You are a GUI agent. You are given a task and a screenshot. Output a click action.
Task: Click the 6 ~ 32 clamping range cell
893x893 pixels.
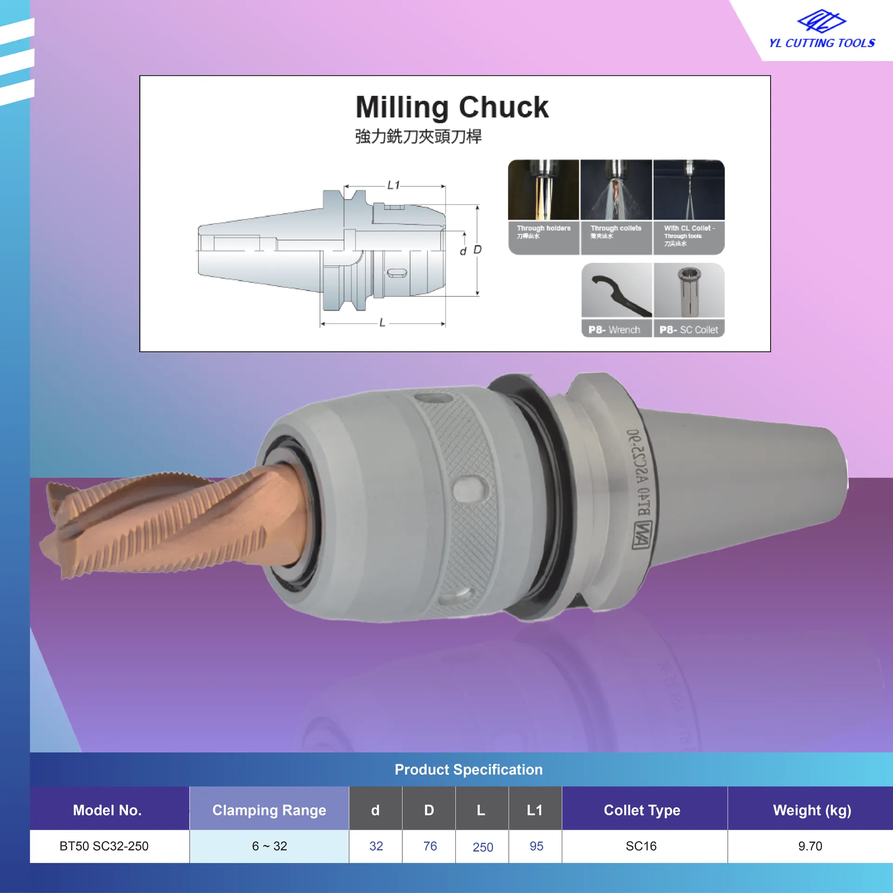point(269,846)
